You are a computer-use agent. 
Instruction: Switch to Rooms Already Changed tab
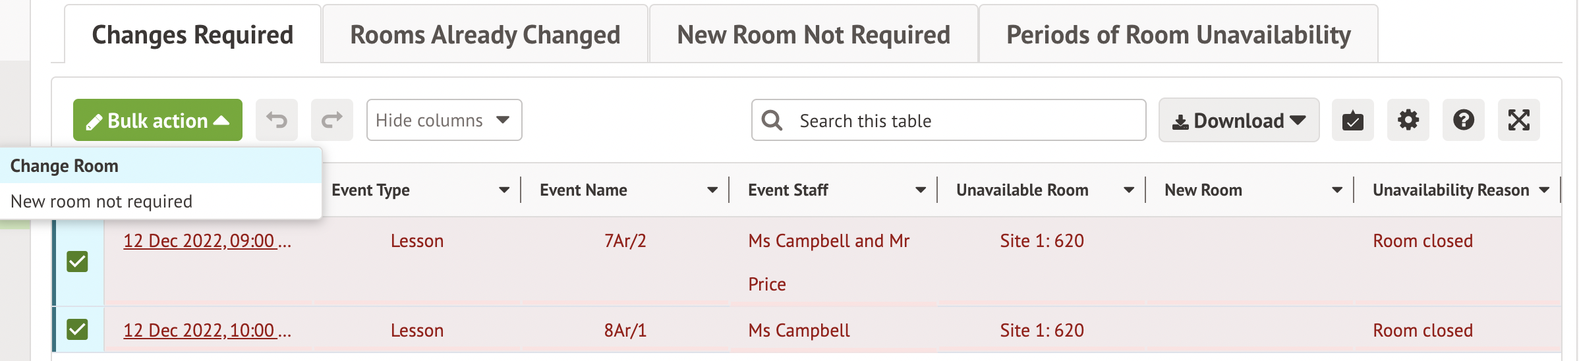coord(485,35)
